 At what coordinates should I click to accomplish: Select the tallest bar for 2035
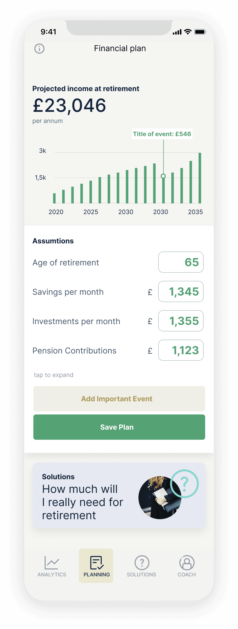coord(200,178)
